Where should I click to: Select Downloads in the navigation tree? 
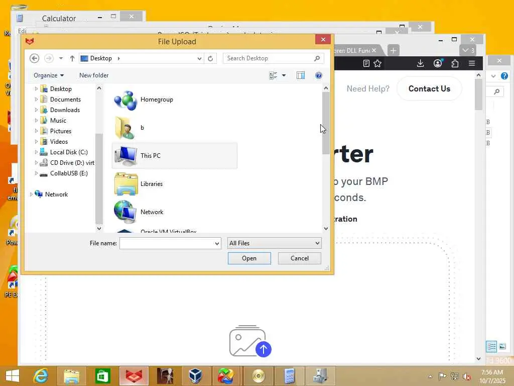[65, 110]
